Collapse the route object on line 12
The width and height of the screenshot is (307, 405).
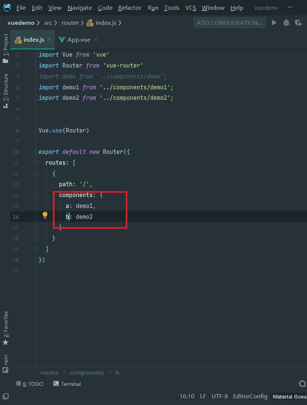[x=36, y=173]
